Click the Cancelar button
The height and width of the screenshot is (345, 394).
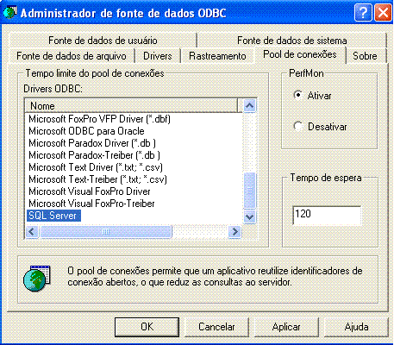click(x=216, y=327)
